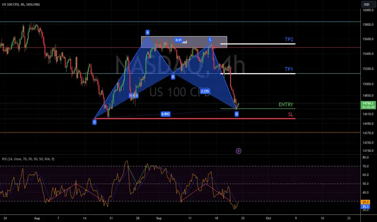
Task: Select the pattern point X label
Action: (95, 122)
